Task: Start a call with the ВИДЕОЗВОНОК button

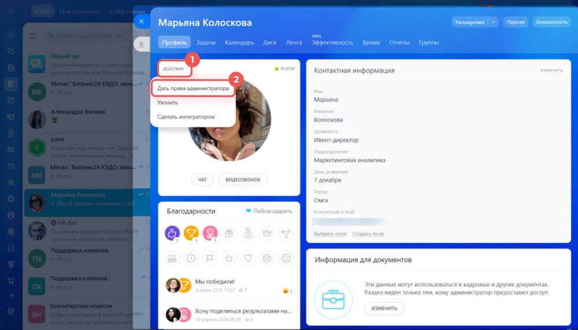Action: (x=243, y=180)
